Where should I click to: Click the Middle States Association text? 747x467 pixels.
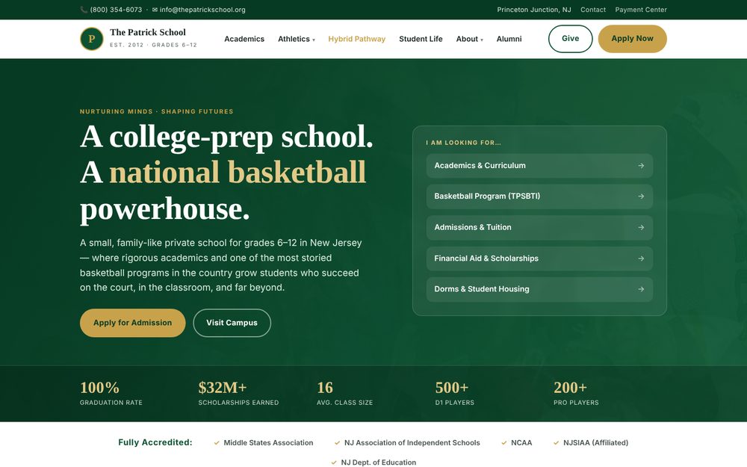[x=268, y=443]
